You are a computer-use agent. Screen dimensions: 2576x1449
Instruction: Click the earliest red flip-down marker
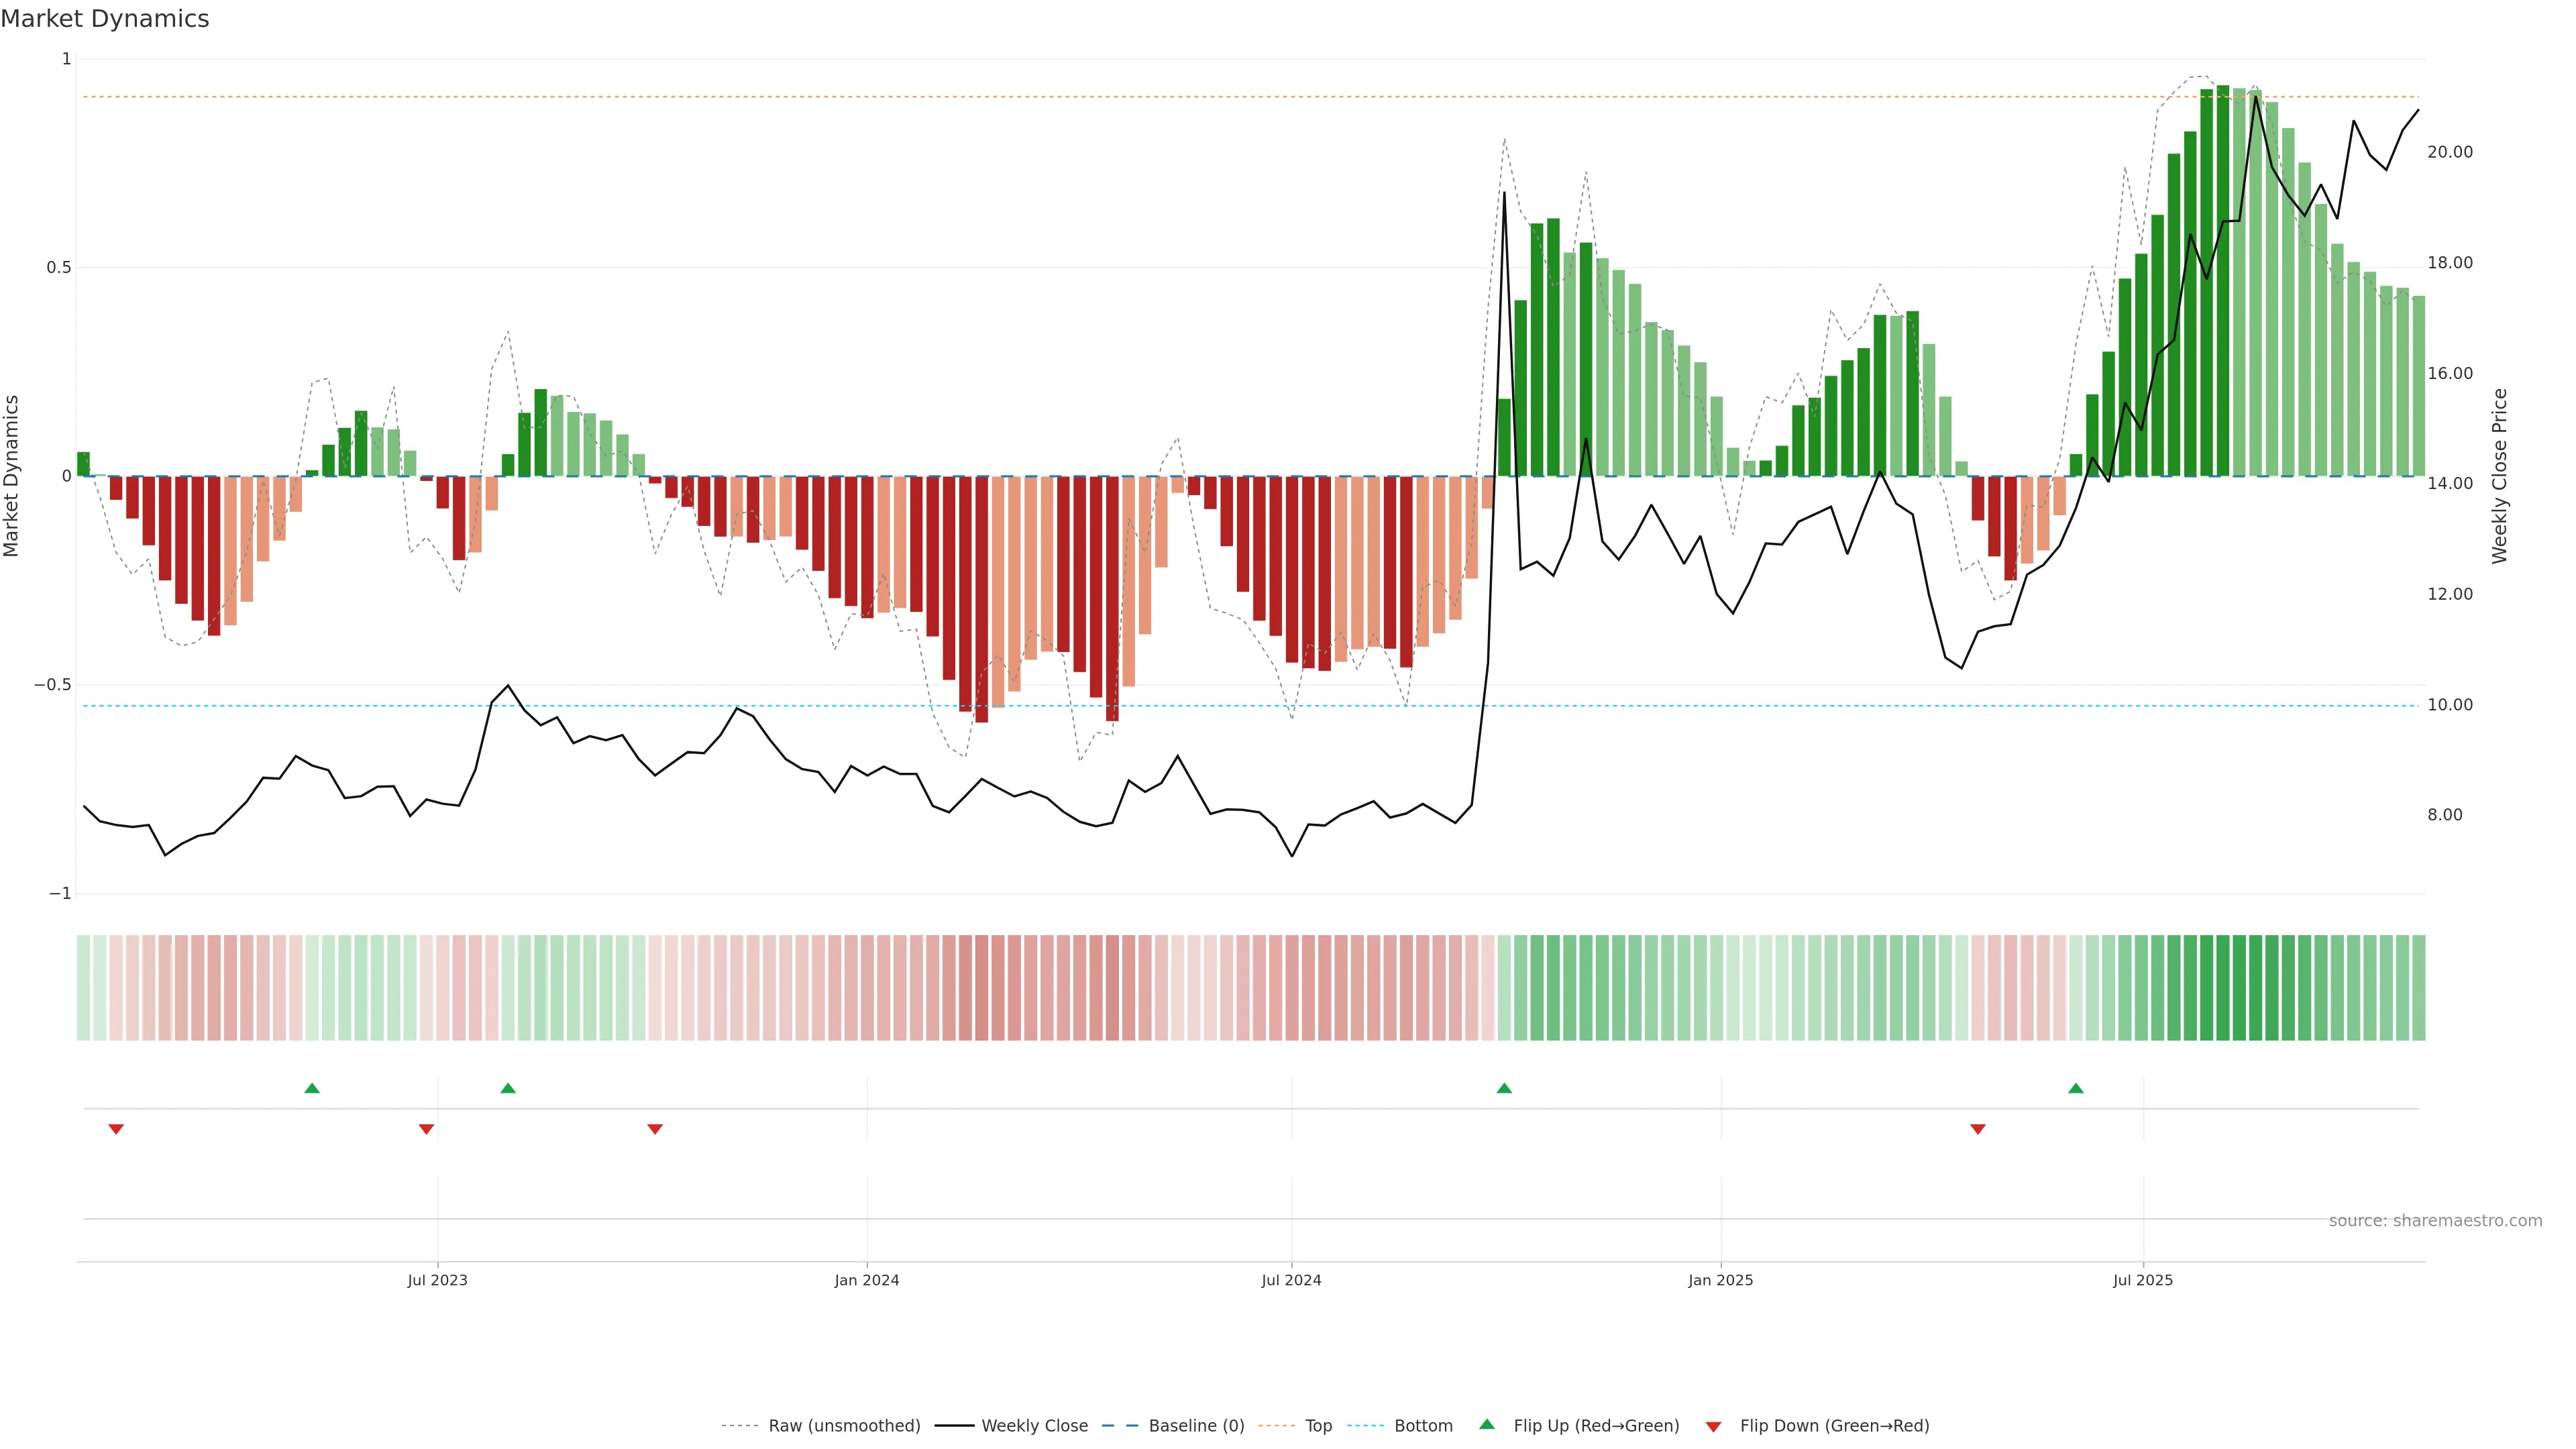tap(116, 1129)
